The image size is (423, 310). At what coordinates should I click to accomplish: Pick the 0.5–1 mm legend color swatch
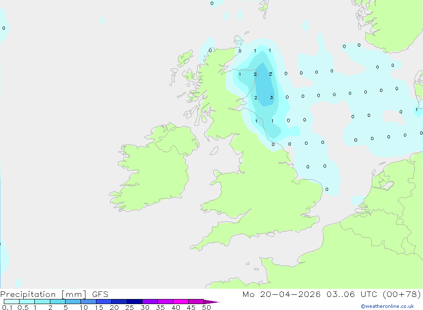point(27,302)
